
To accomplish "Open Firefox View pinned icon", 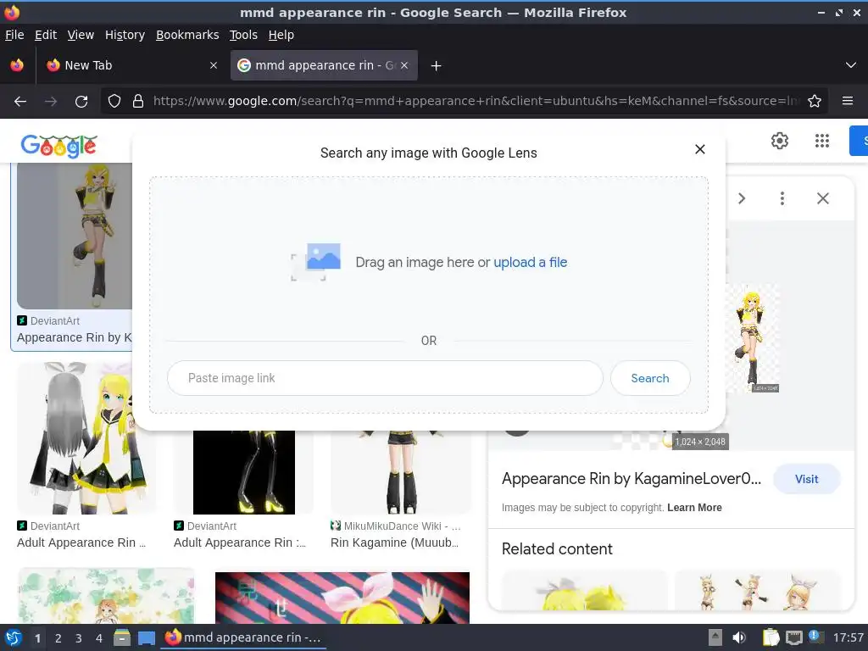I will tap(17, 65).
